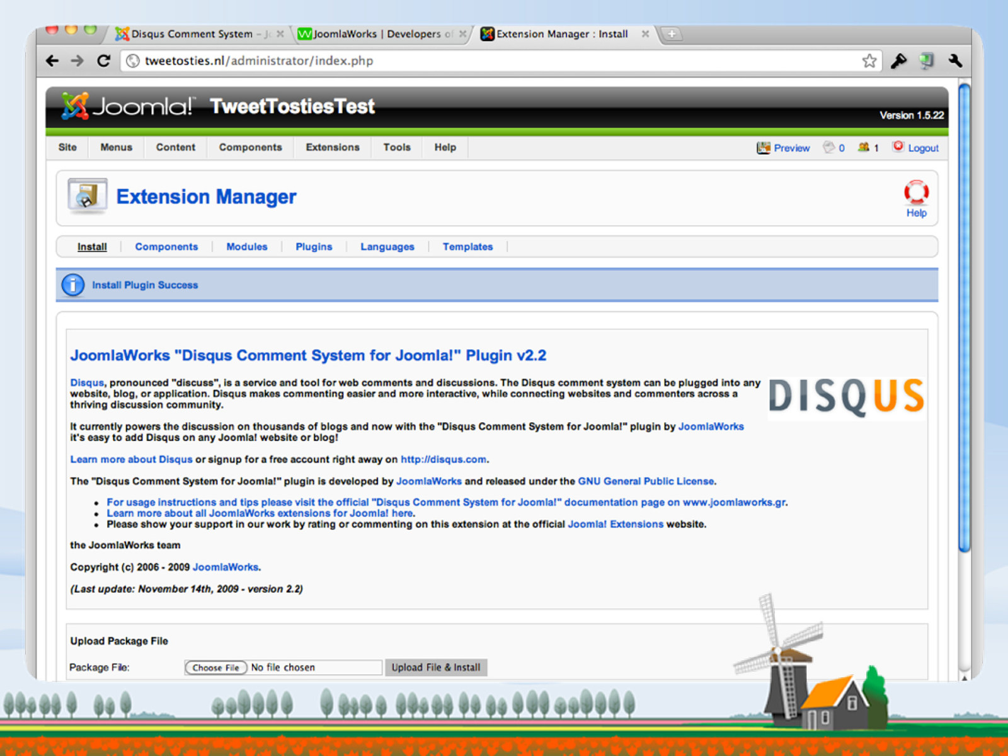Screen dimensions: 1008x756
Task: Select the Templates submenu tab
Action: point(467,247)
